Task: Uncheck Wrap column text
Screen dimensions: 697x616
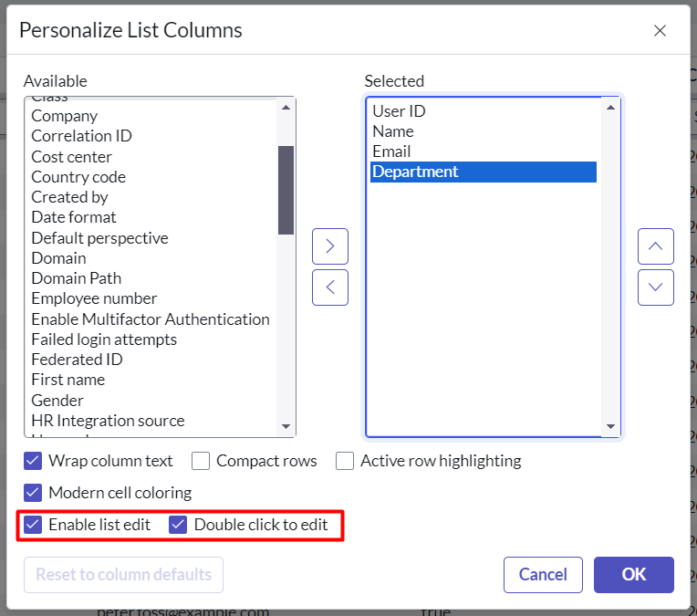Action: coord(34,461)
